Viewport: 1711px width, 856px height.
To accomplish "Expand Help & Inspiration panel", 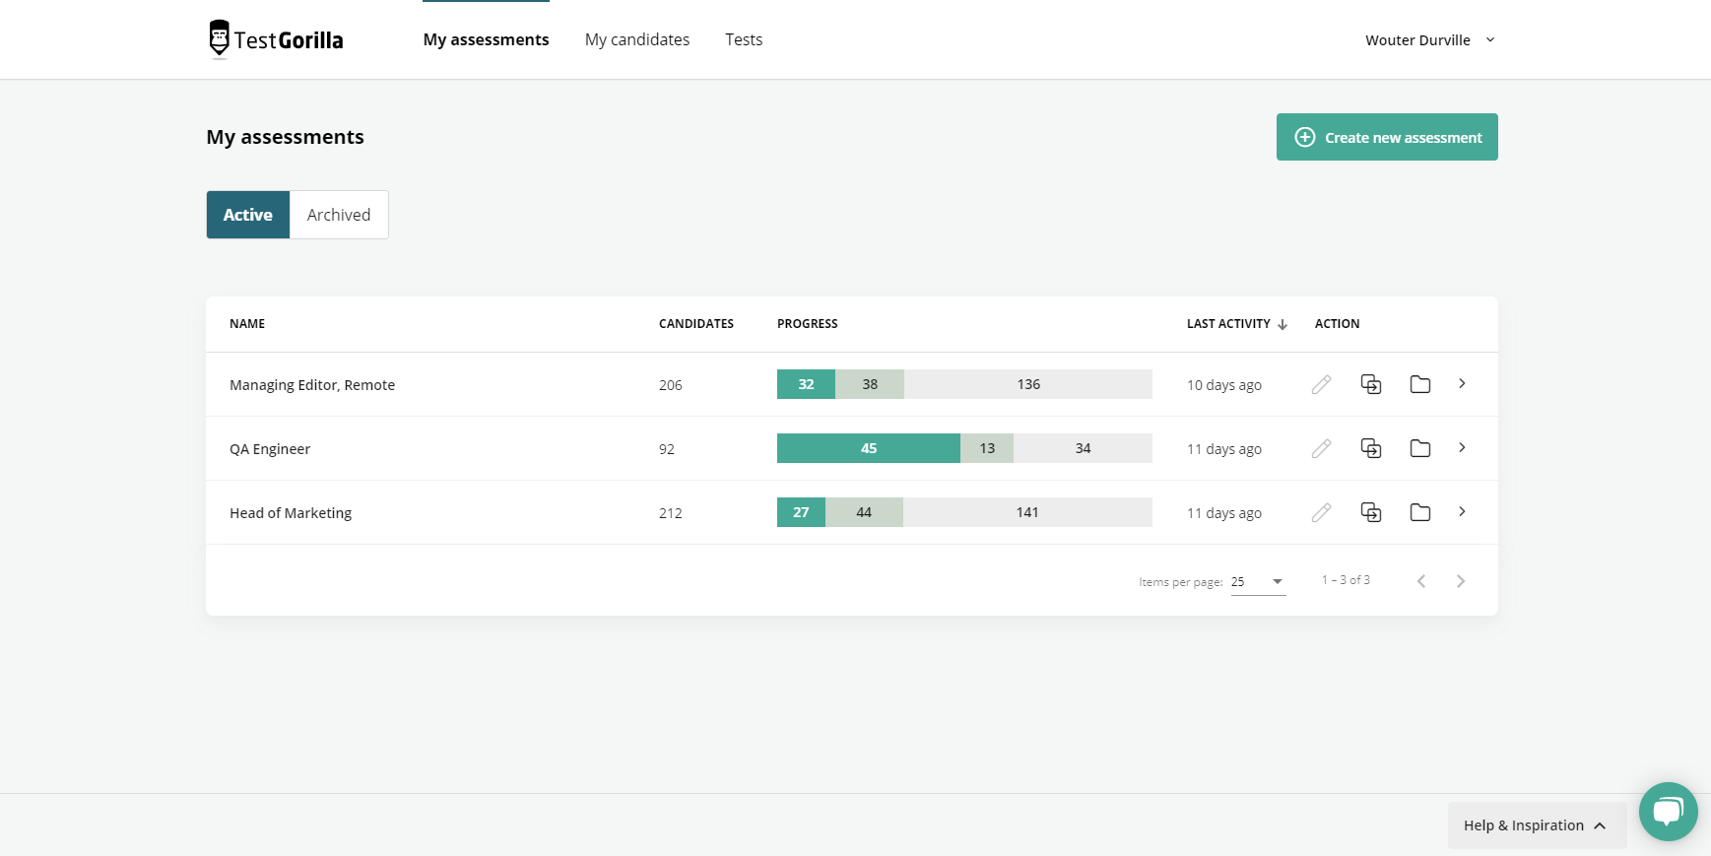I will (x=1537, y=825).
